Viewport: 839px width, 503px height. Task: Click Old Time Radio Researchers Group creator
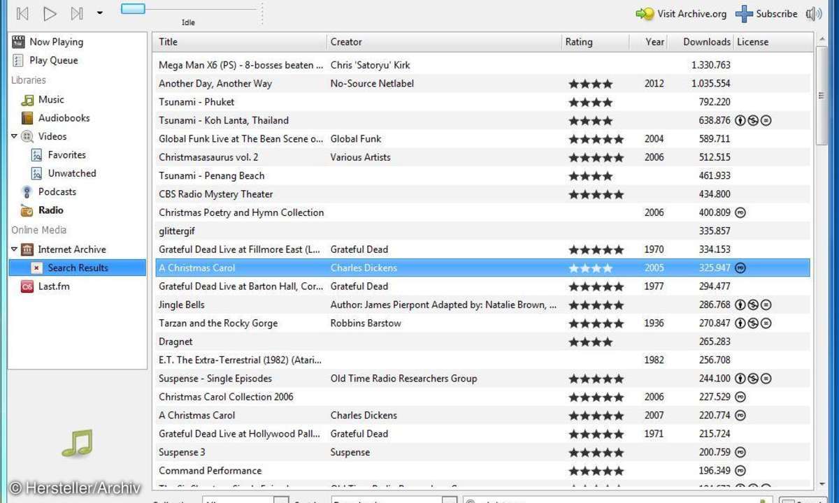pos(403,378)
